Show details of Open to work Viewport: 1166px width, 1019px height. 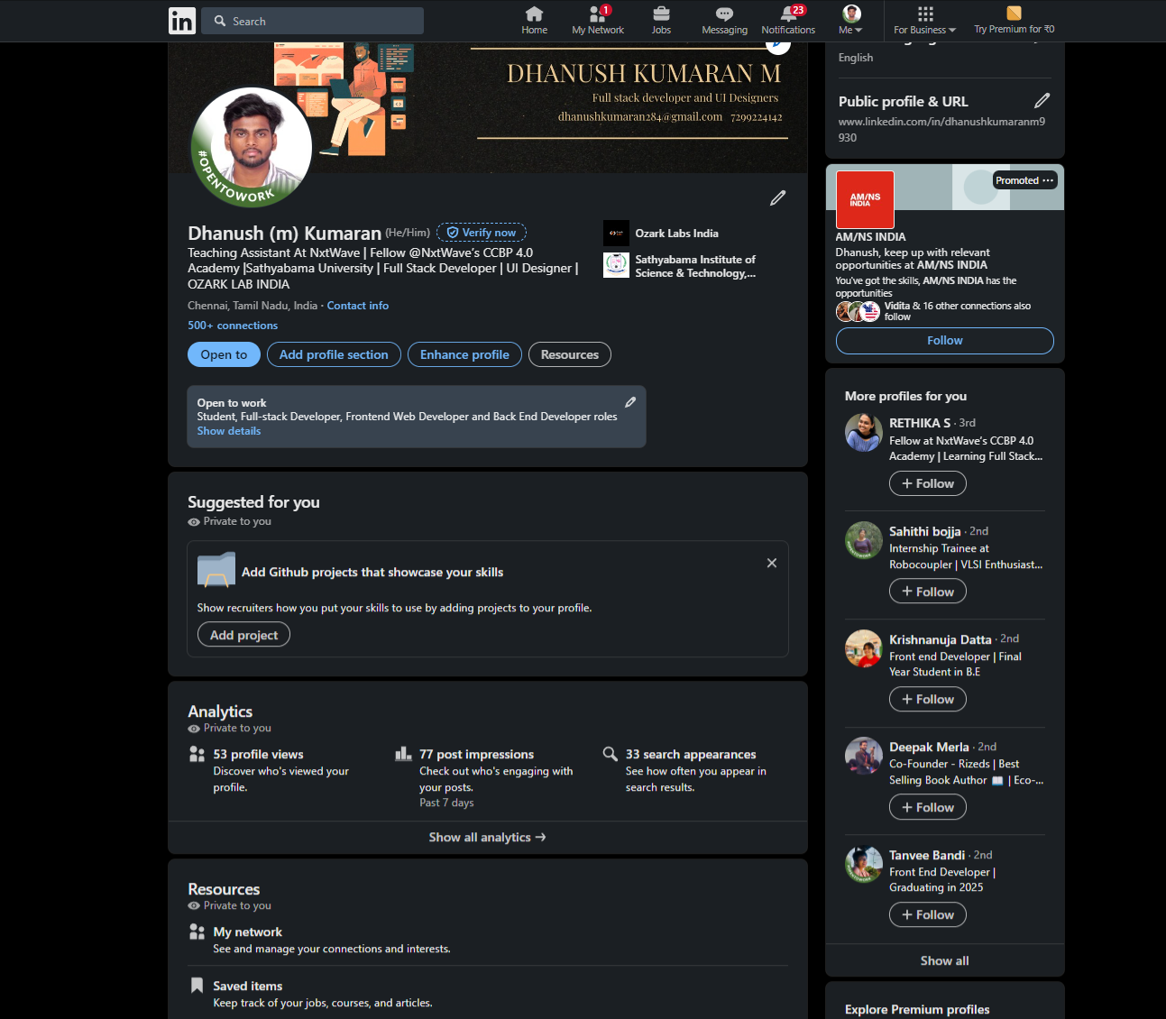click(229, 431)
